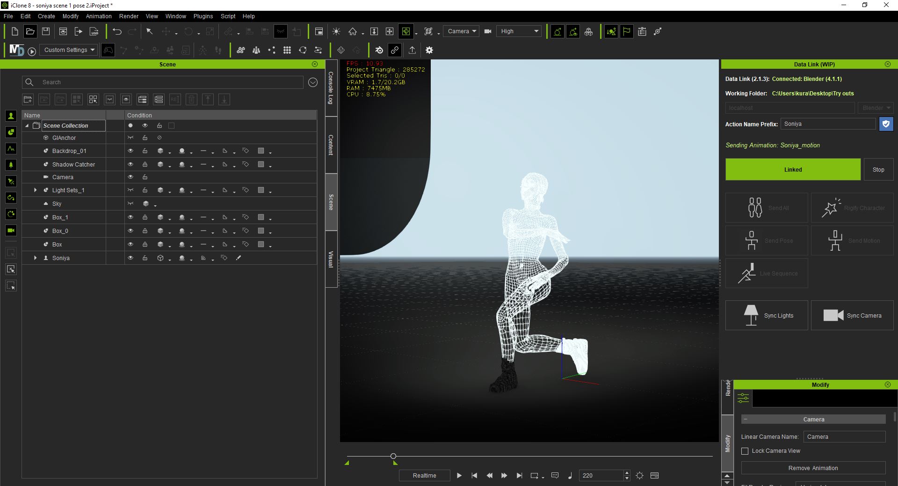Image resolution: width=898 pixels, height=486 pixels.
Task: Click the Actor sidebar icon in Scene panel
Action: 11,116
